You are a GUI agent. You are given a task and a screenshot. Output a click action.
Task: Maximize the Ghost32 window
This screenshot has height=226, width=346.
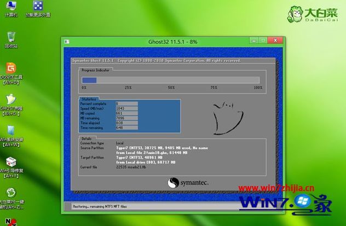pos(263,40)
